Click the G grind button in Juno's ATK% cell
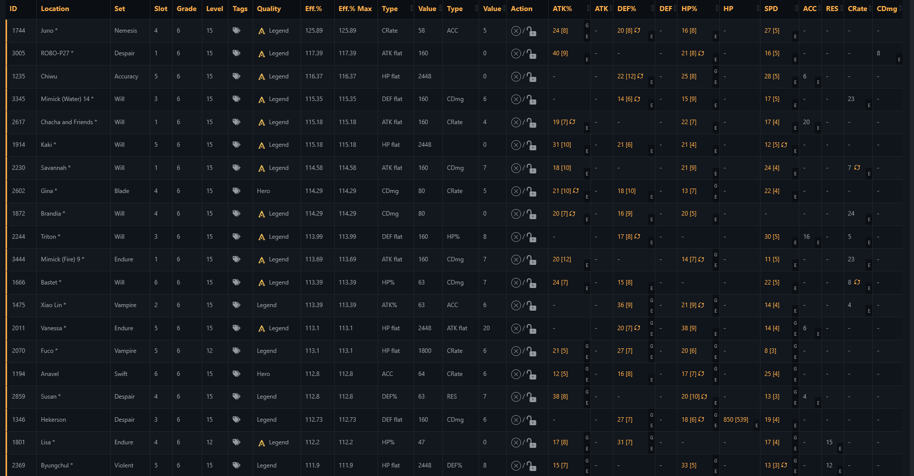Screen dimensions: 914x476 pos(587,25)
